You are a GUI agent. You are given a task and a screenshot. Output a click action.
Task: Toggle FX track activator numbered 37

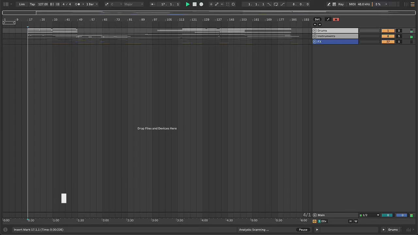pos(388,42)
